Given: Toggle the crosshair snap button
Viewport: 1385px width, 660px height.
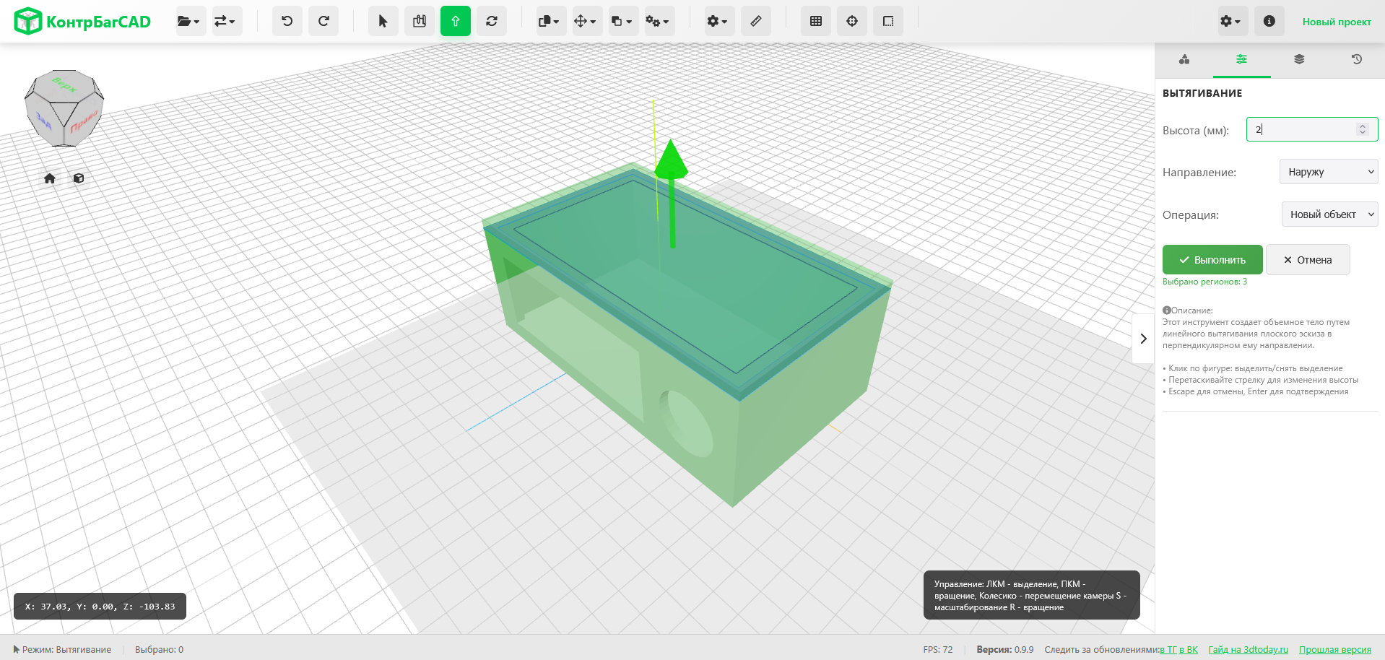Looking at the screenshot, I should [x=852, y=21].
